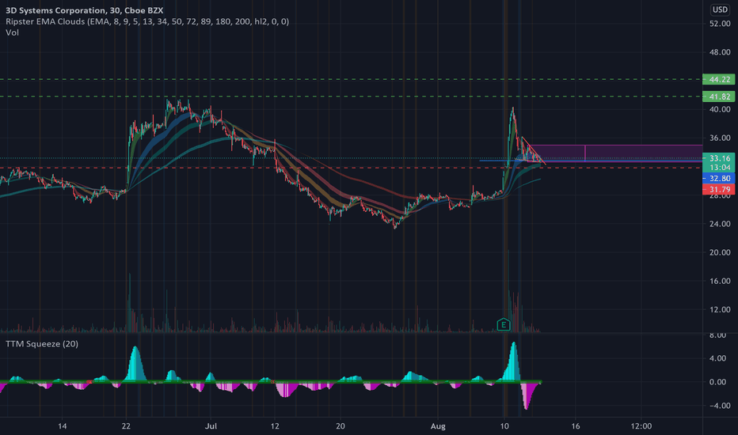The image size is (738, 435).
Task: Click the 44.22 green price label
Action: pos(719,79)
